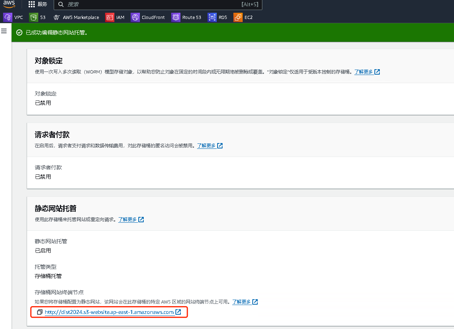Open the VPC service shortcut icon
The height and width of the screenshot is (329, 454).
coord(8,17)
